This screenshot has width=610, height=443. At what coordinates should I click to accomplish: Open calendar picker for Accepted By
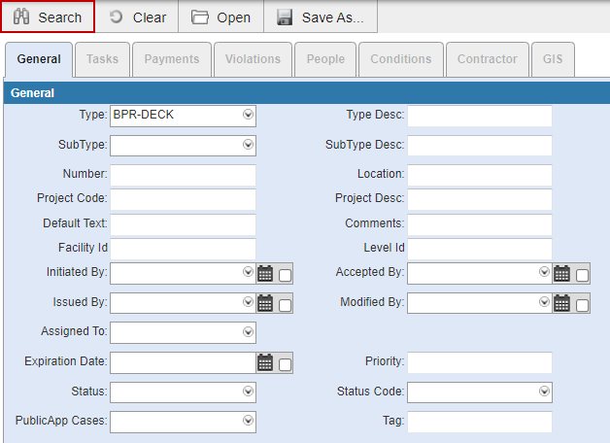click(x=561, y=273)
